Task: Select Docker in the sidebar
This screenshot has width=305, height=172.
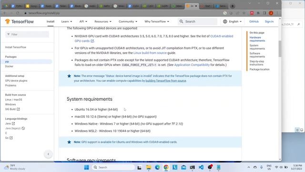Action: [9, 66]
